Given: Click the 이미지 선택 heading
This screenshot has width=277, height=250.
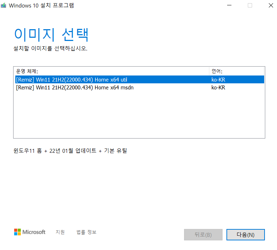Looking at the screenshot, I should [x=51, y=35].
